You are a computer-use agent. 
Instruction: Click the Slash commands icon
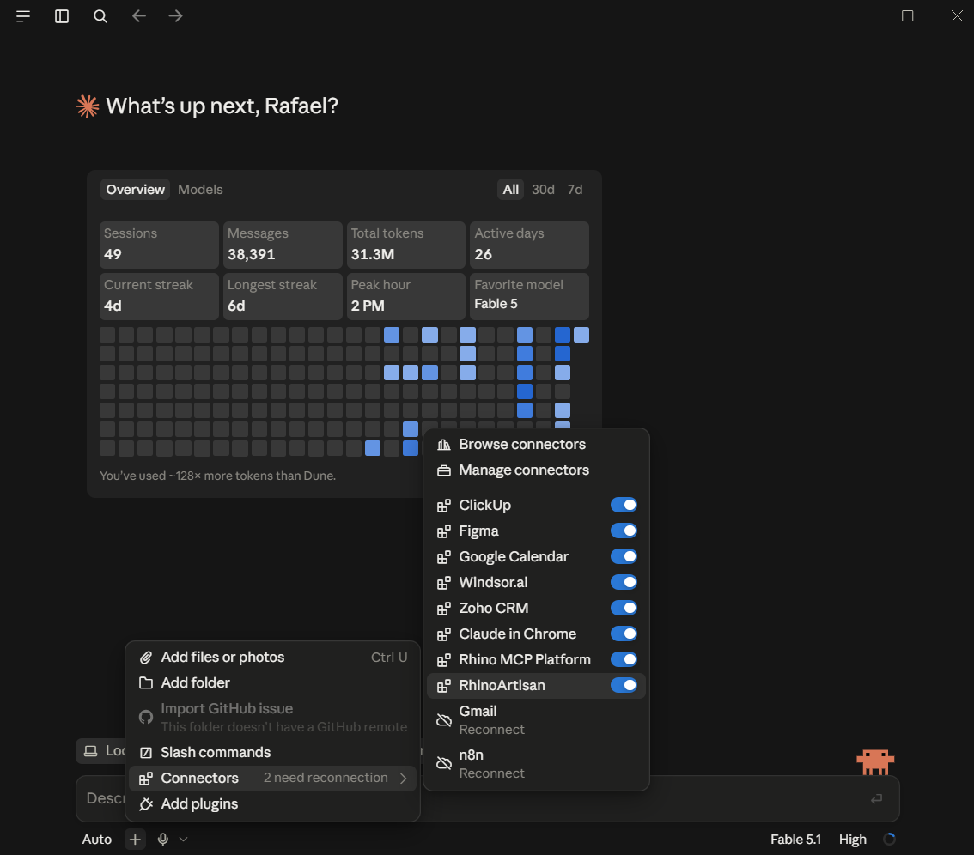pyautogui.click(x=146, y=753)
